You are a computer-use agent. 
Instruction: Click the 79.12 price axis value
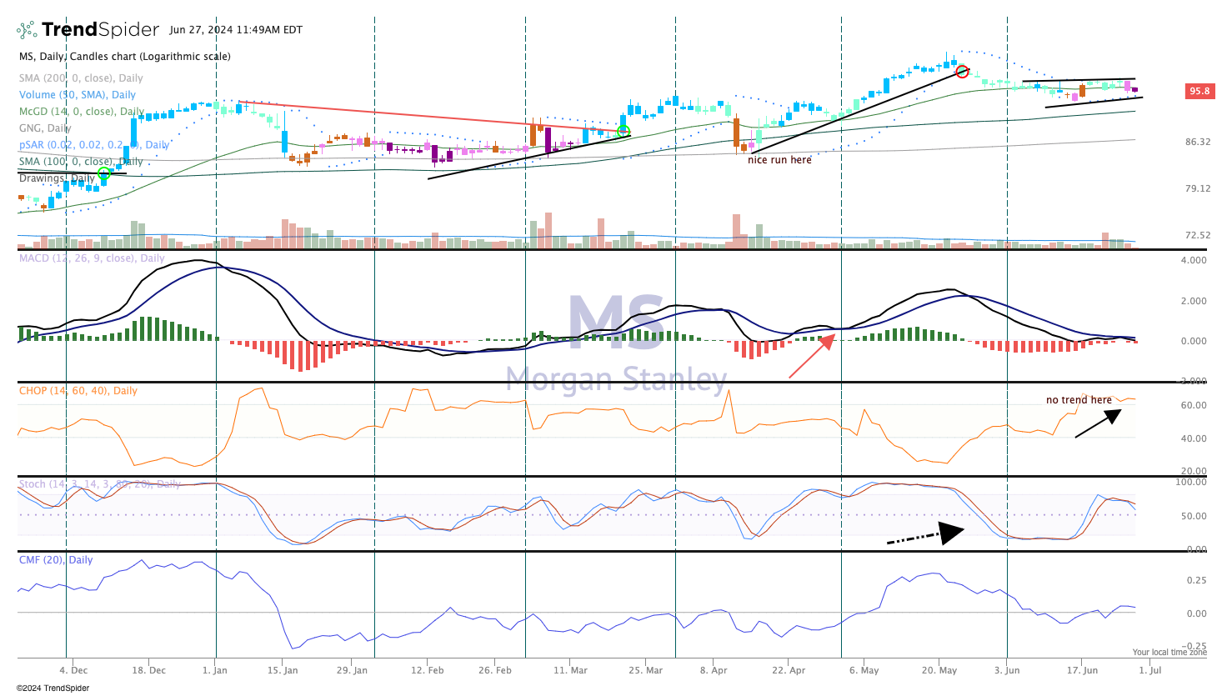(x=1198, y=188)
